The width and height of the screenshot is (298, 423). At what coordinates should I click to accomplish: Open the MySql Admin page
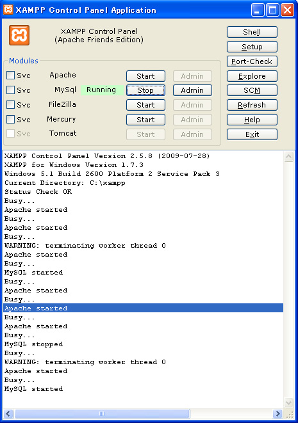(x=192, y=90)
